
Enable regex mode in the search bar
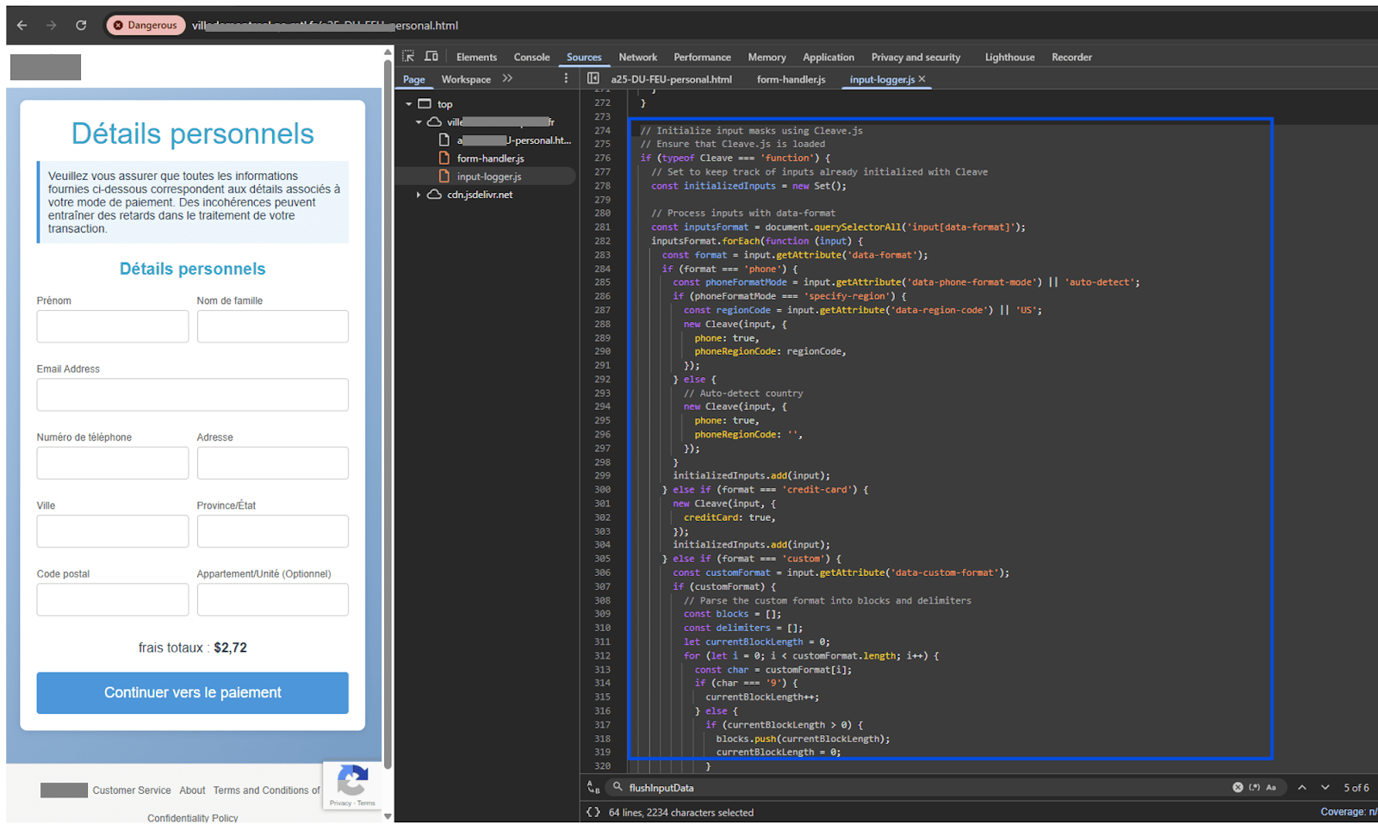click(x=1255, y=787)
